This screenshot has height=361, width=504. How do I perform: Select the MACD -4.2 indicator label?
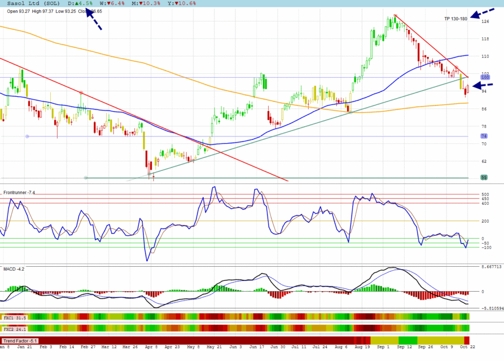pos(14,269)
